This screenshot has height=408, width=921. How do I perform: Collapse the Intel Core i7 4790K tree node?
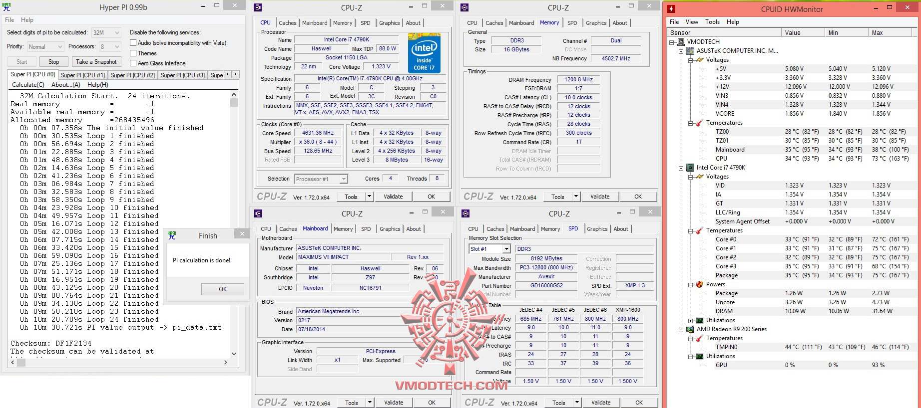coord(681,168)
